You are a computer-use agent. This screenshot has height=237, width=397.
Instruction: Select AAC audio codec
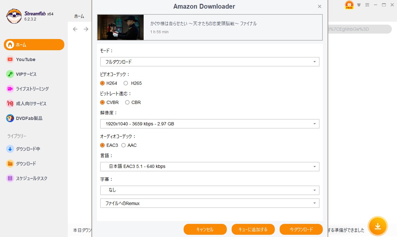[129, 145]
